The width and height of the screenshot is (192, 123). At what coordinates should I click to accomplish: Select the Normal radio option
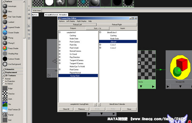tap(3, 79)
